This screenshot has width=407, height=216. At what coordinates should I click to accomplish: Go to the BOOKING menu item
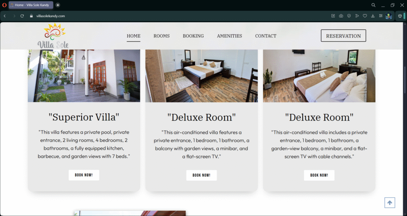pos(193,36)
